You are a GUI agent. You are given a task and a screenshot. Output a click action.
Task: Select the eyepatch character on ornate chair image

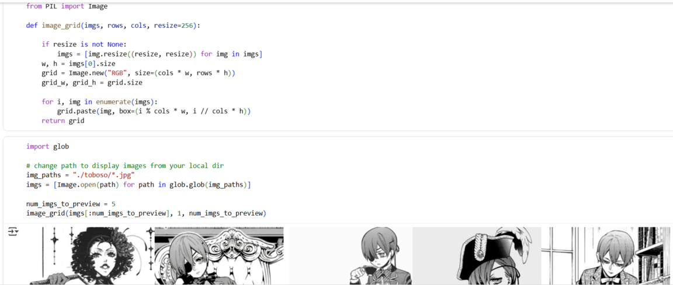219,256
